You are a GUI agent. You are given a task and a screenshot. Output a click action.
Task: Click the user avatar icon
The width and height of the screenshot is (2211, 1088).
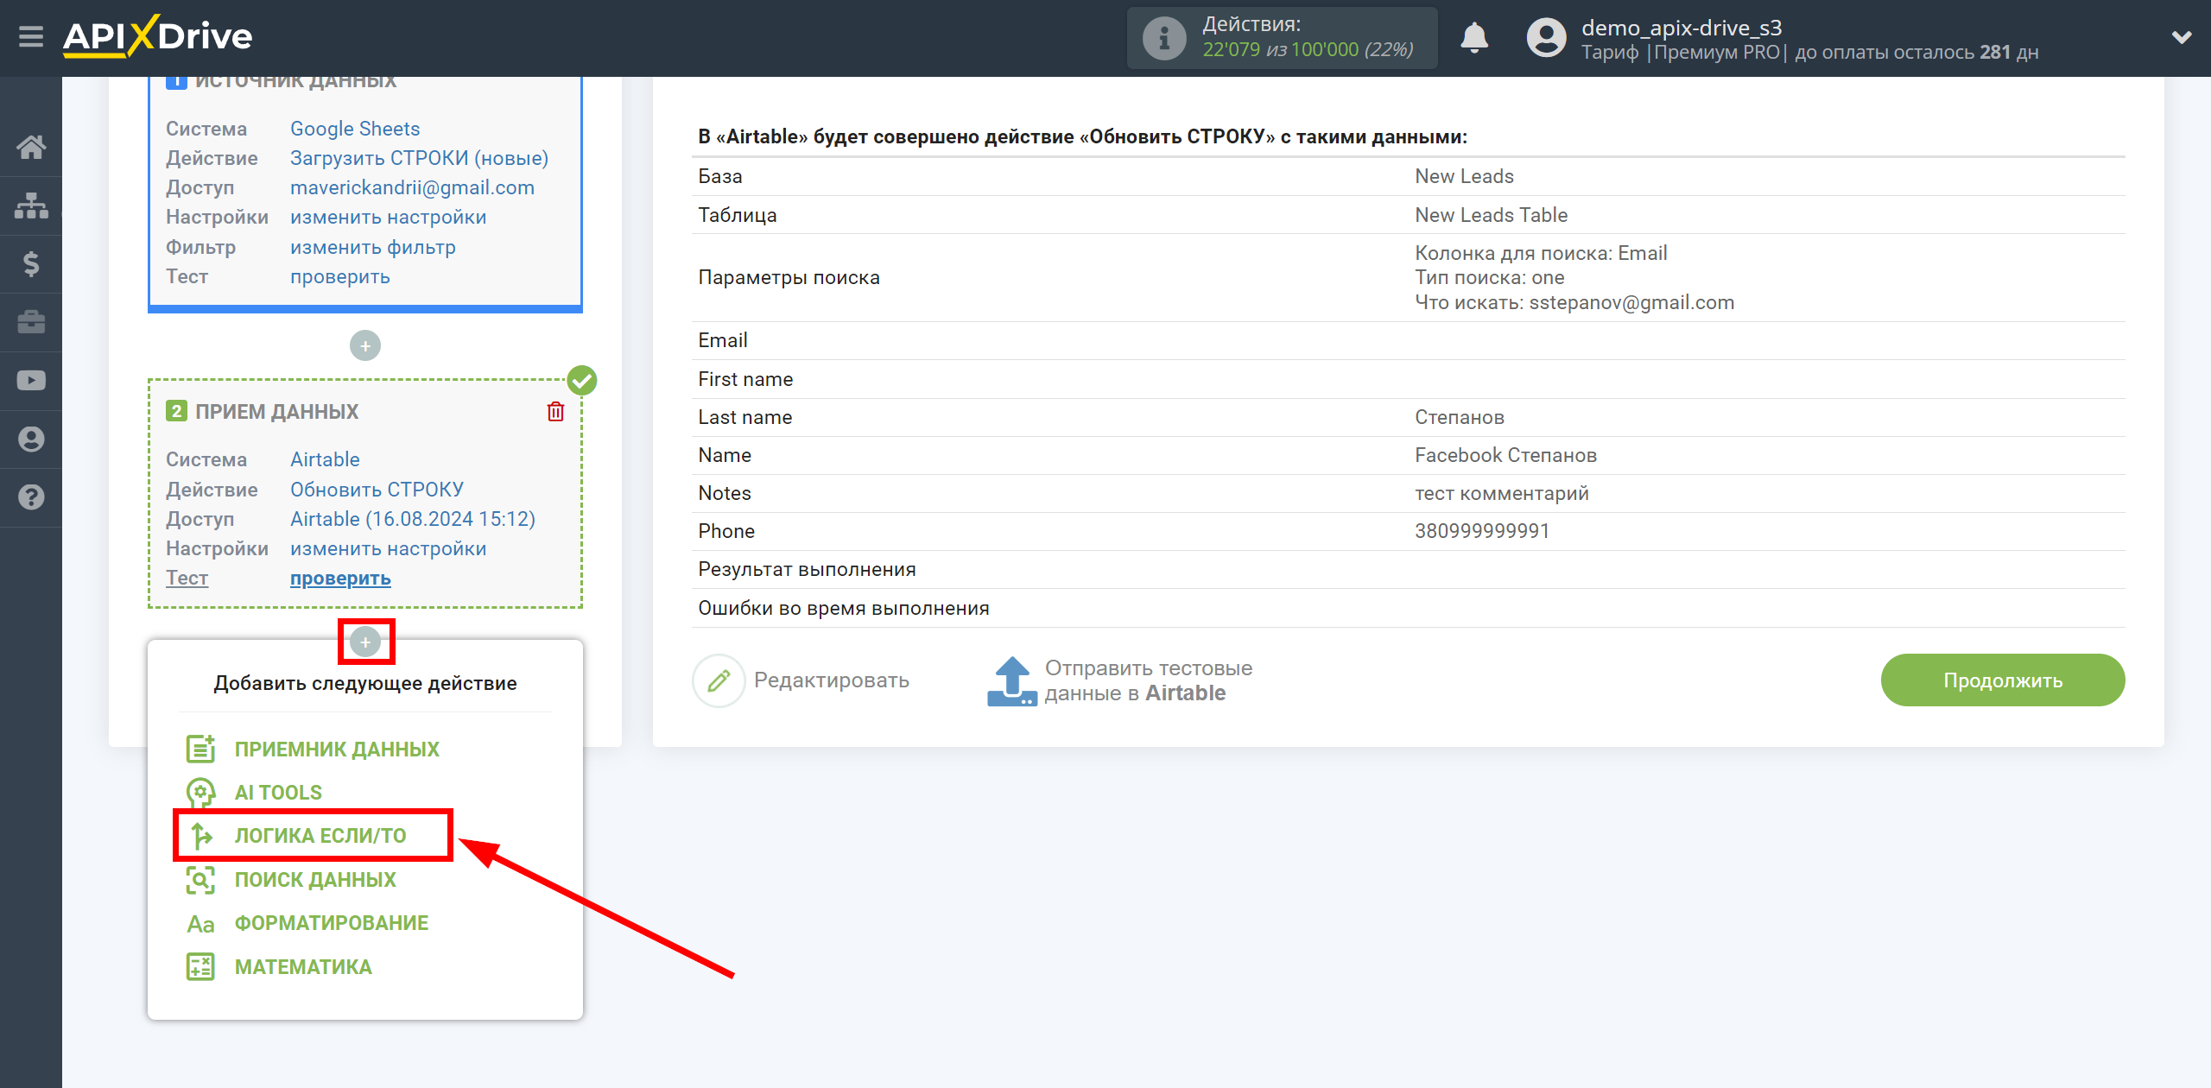click(1546, 38)
